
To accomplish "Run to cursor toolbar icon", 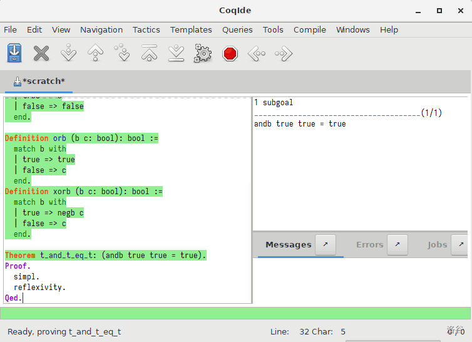I will click(x=123, y=53).
